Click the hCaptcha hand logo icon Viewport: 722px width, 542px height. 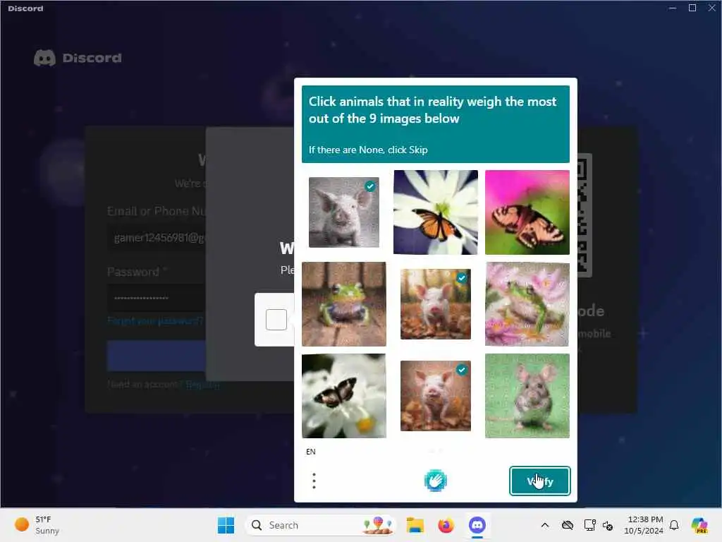[435, 481]
